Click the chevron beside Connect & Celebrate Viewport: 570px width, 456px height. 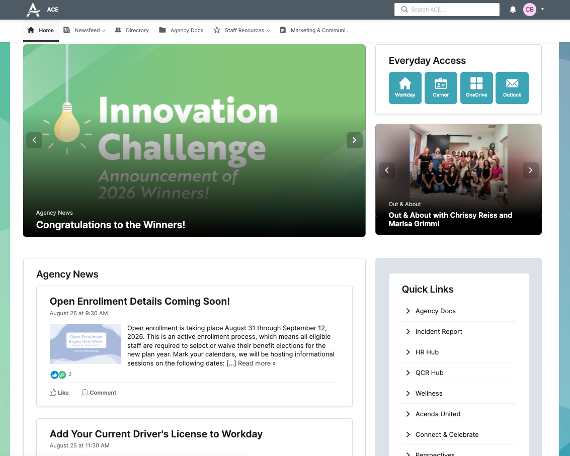click(408, 434)
